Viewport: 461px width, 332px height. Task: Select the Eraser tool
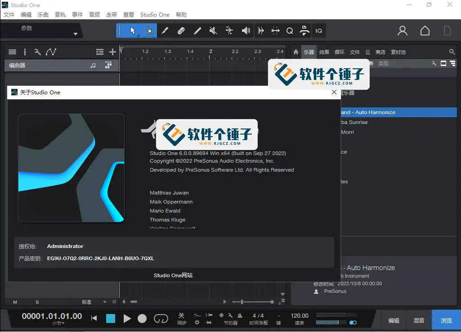click(181, 31)
